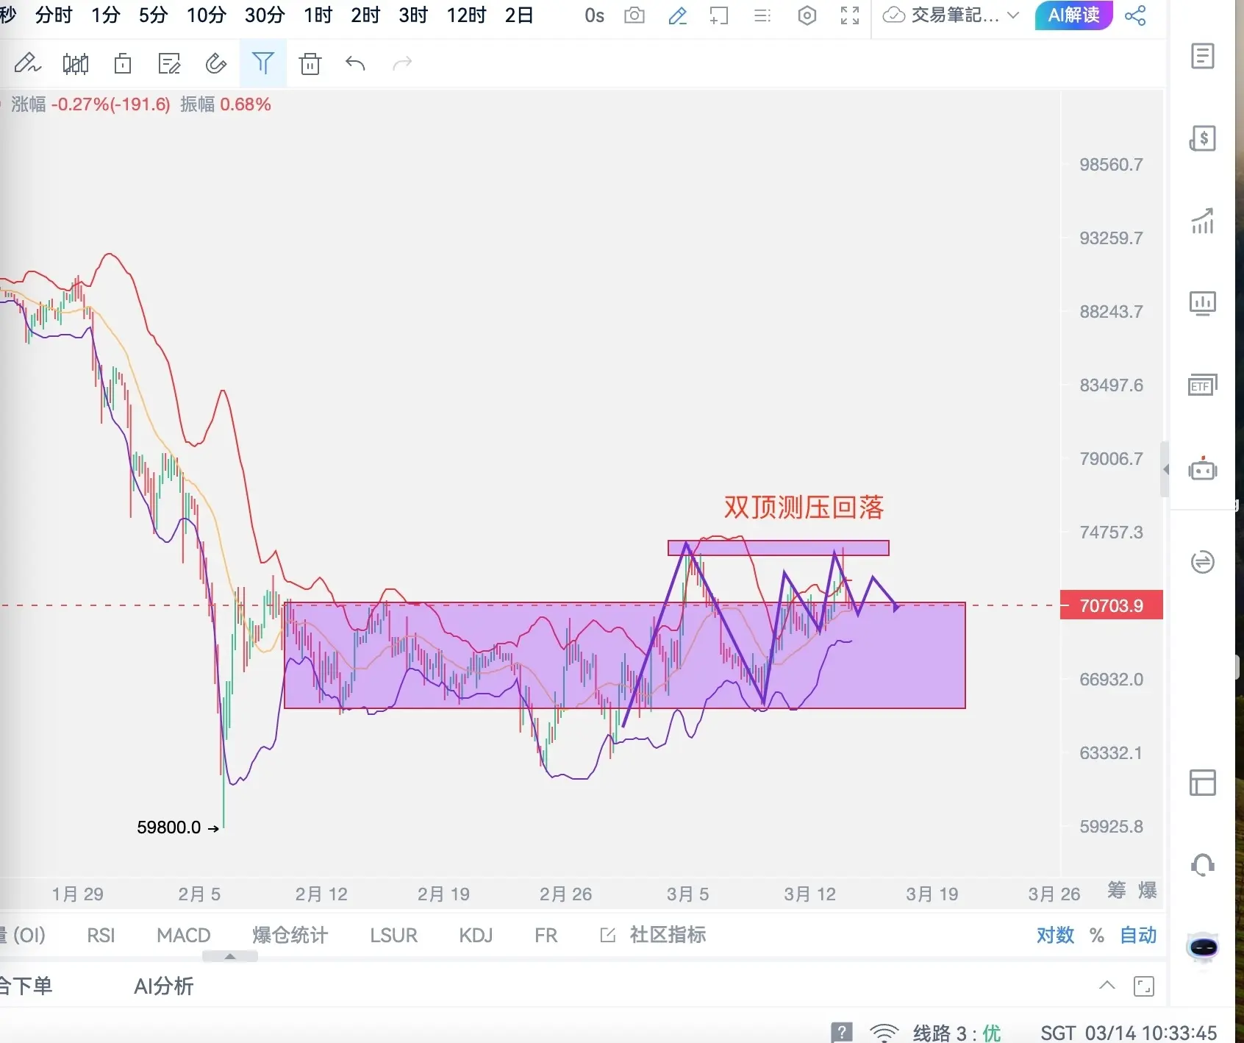Viewport: 1244px width, 1043px height.
Task: Expand bottom panel with up chevron
Action: tap(1107, 986)
